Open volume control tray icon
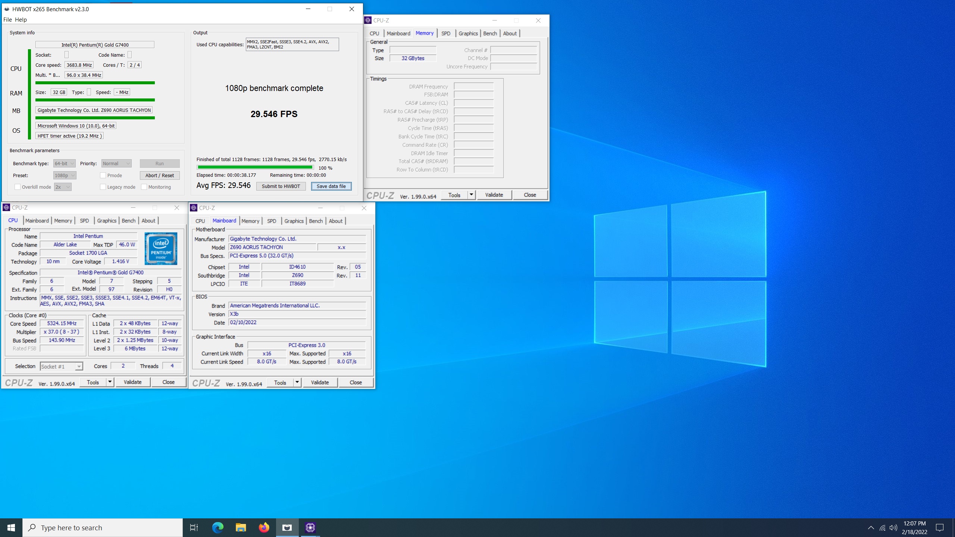 [893, 528]
